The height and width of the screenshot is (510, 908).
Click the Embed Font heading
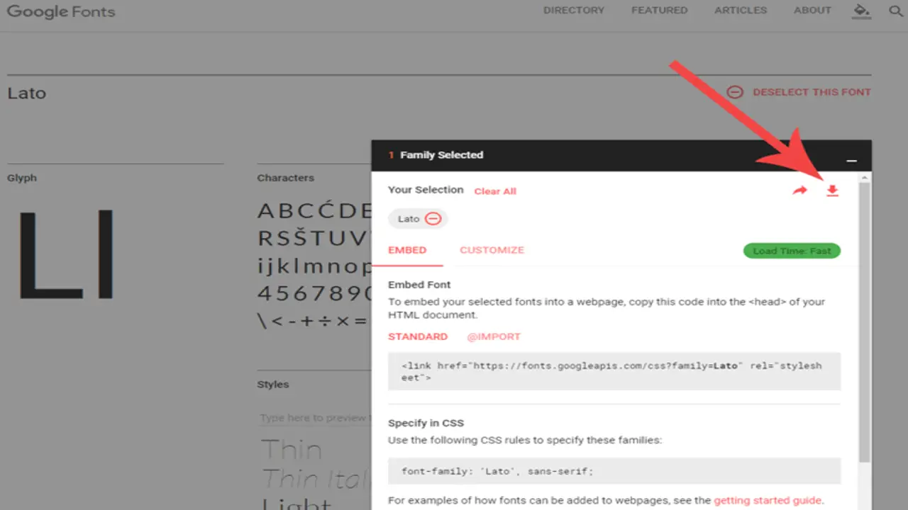point(419,285)
